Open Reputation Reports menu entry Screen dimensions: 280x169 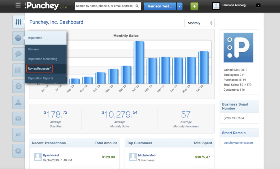(x=40, y=78)
